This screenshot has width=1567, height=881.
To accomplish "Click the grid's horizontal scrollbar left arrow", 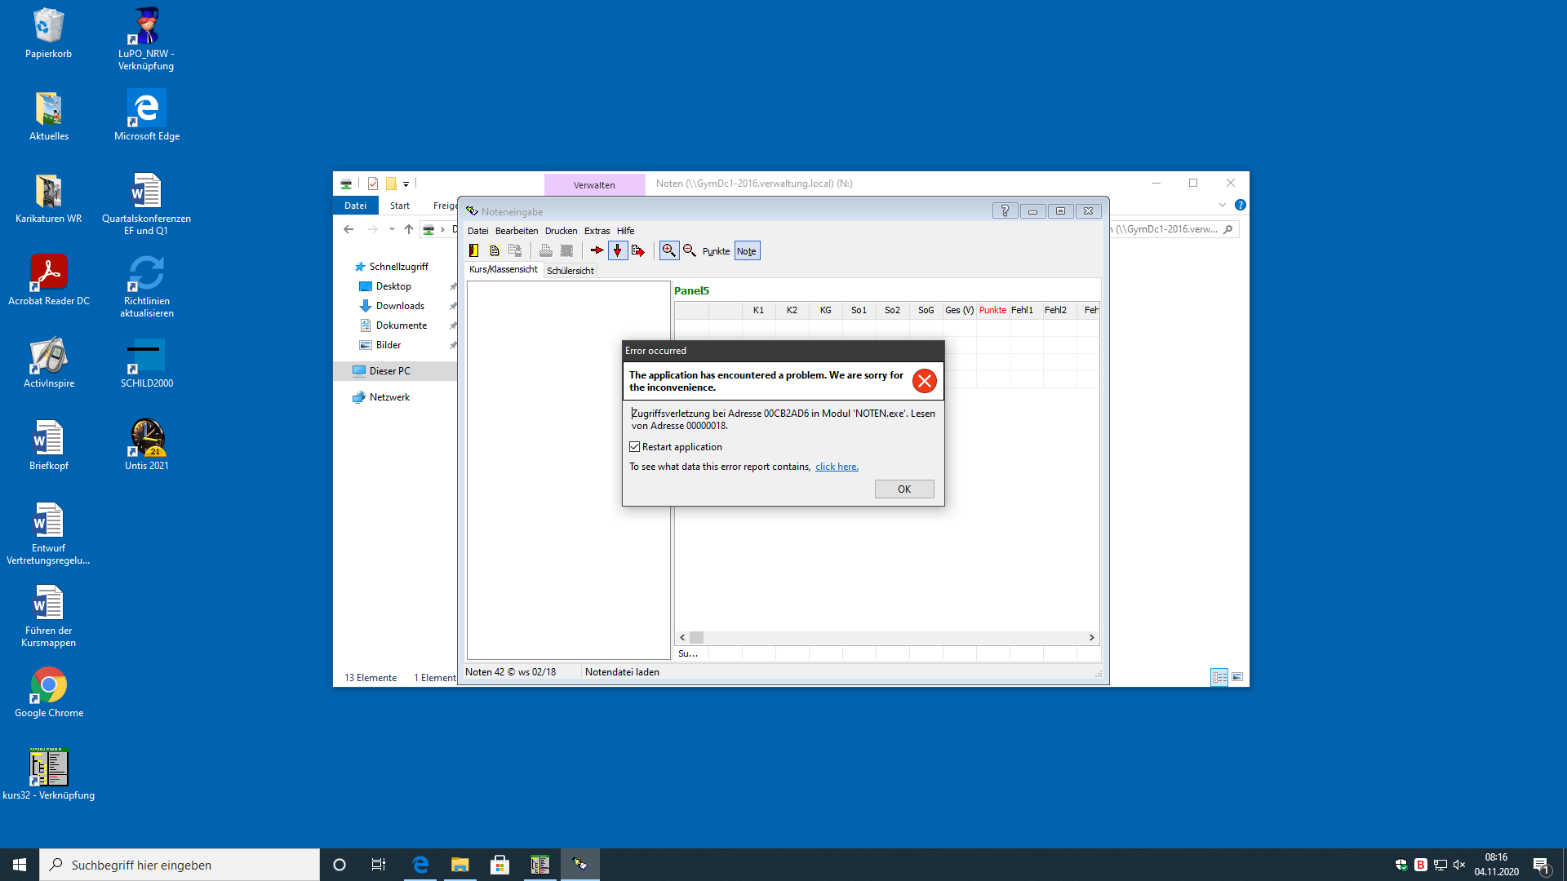I will [682, 638].
